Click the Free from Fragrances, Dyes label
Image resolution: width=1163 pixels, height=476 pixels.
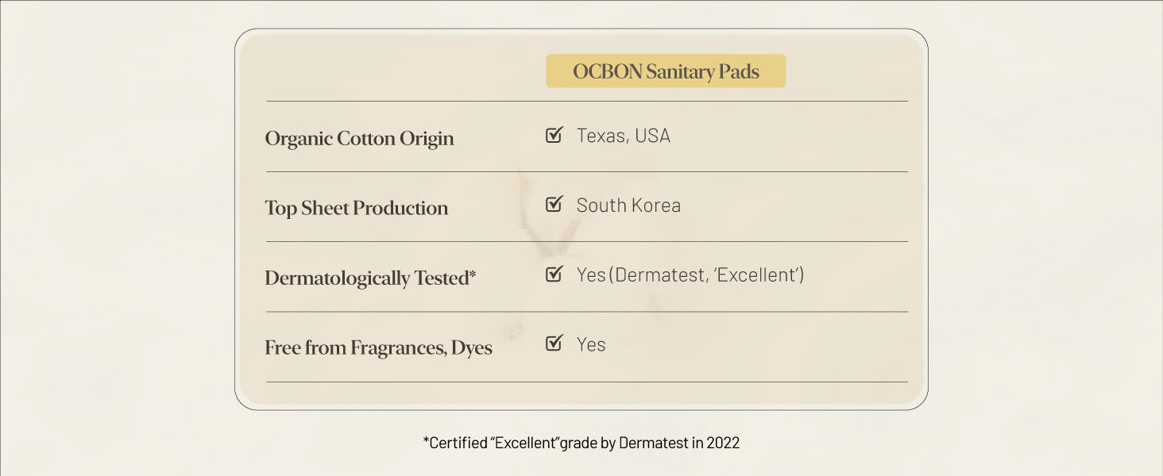pyautogui.click(x=378, y=347)
